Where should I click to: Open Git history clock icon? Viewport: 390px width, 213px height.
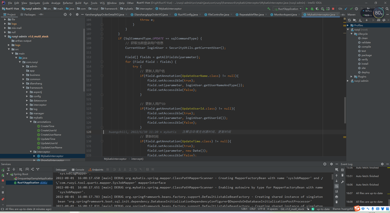[x=356, y=9]
